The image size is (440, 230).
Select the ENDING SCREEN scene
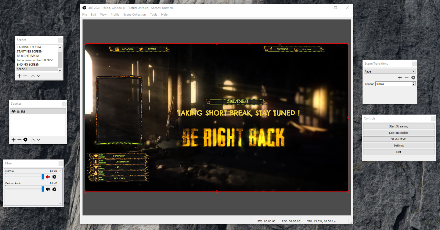click(37, 65)
